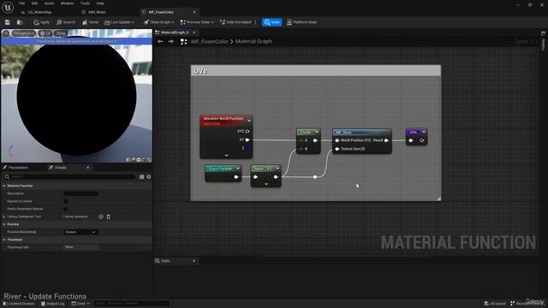Open the Clean Graph dropdown
Screen dimensions: 548x308
point(158,22)
